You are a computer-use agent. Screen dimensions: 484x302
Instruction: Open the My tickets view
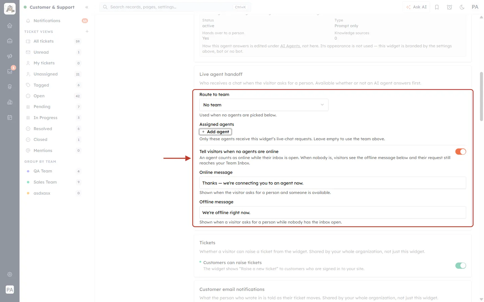pyautogui.click(x=53, y=63)
